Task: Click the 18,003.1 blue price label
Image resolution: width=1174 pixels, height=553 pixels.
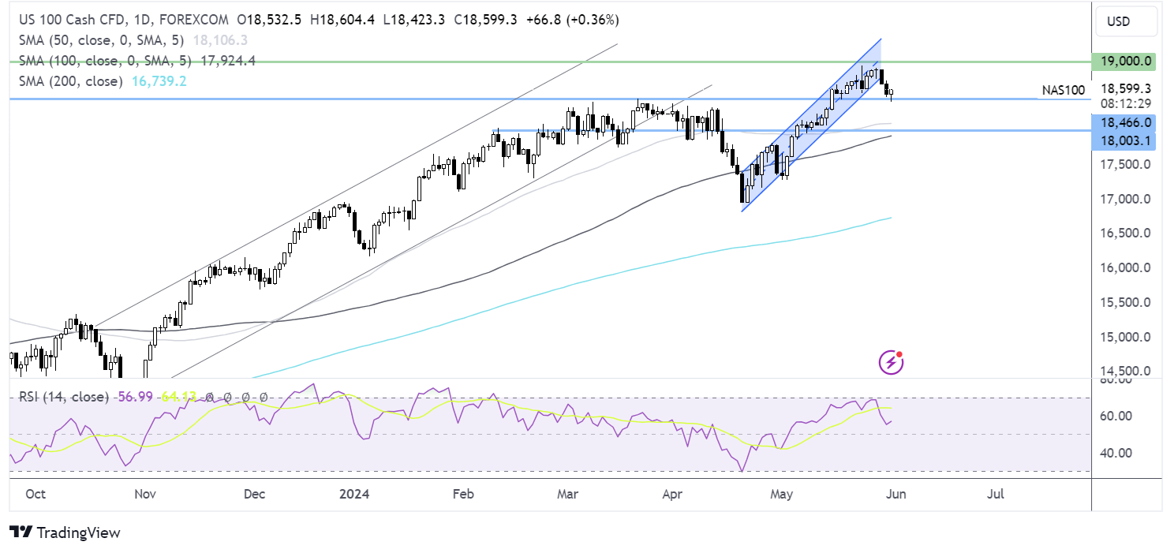Action: click(x=1125, y=140)
